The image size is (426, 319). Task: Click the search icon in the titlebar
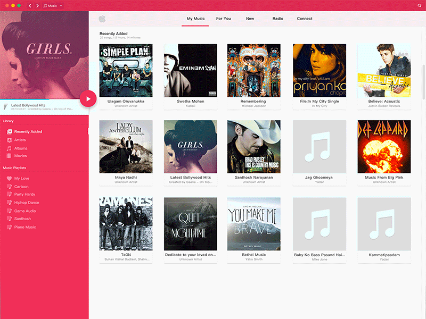(419, 4)
